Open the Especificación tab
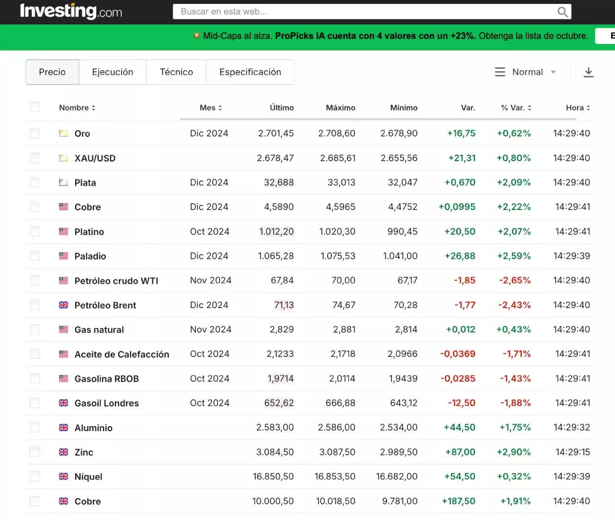Viewport: 615px width, 520px height. point(250,72)
